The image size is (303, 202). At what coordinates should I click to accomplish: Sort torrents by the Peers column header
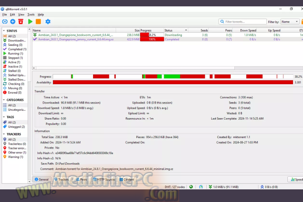point(221,30)
